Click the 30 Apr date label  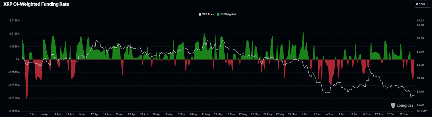tap(157, 114)
